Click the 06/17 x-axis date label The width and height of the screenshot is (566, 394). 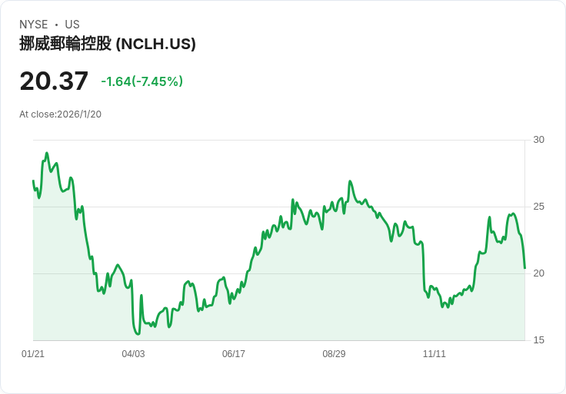tap(234, 354)
